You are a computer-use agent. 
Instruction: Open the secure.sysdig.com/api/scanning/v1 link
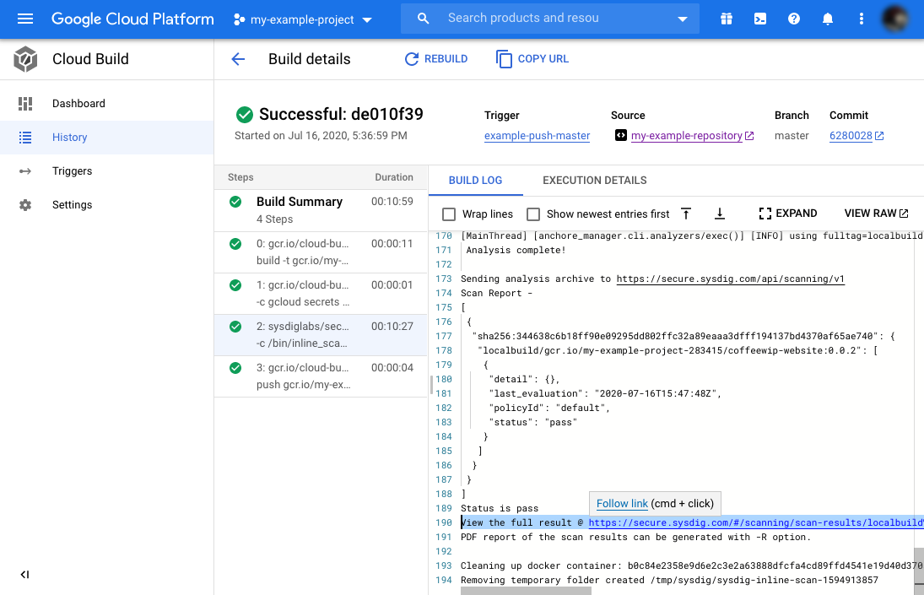[731, 279]
